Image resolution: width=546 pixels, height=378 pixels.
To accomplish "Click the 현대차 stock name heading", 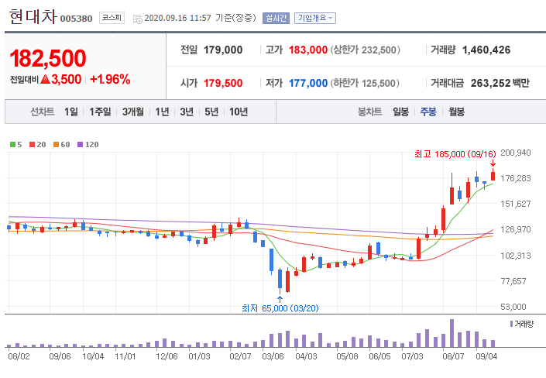I will pyautogui.click(x=33, y=17).
